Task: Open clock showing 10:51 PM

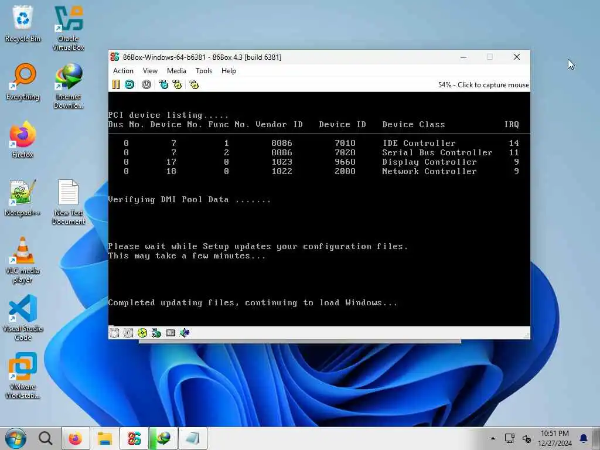Action: point(554,438)
